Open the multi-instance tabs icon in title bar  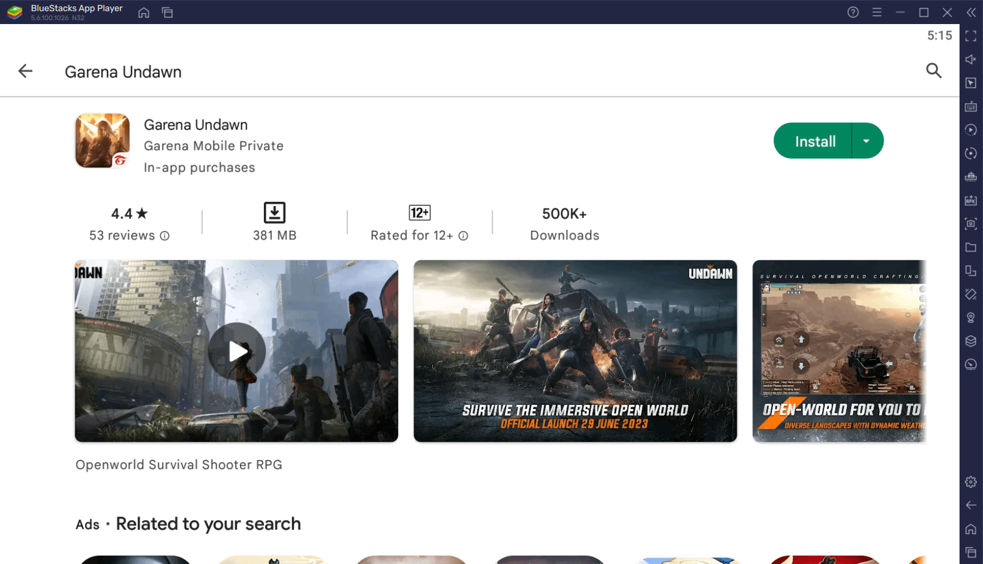(168, 12)
